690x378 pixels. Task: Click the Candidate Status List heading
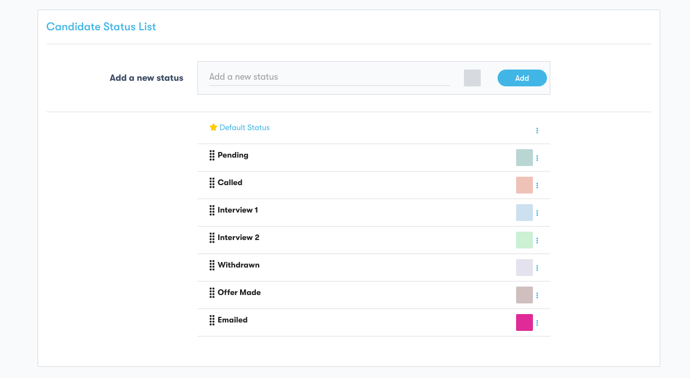(101, 27)
